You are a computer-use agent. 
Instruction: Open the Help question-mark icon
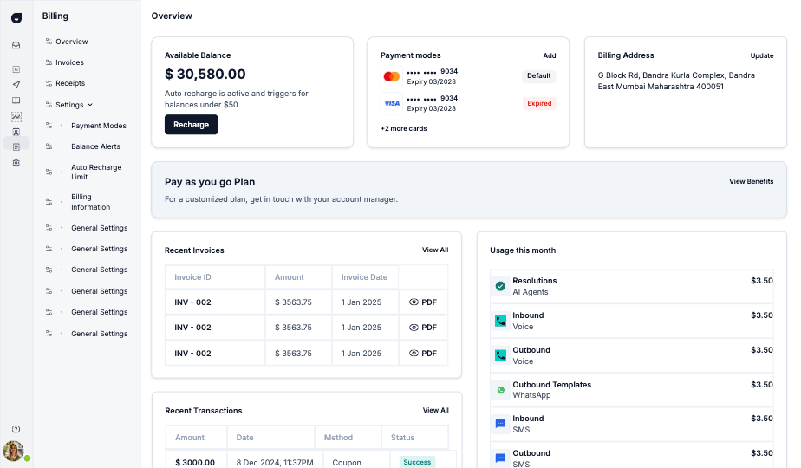[16, 429]
